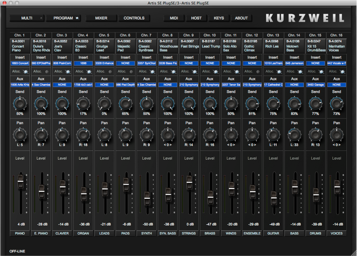Open Chn. 15 Aux dropdown showing 3463 Garage
Image resolution: width=357 pixels, height=256 pixels.
tap(315, 84)
